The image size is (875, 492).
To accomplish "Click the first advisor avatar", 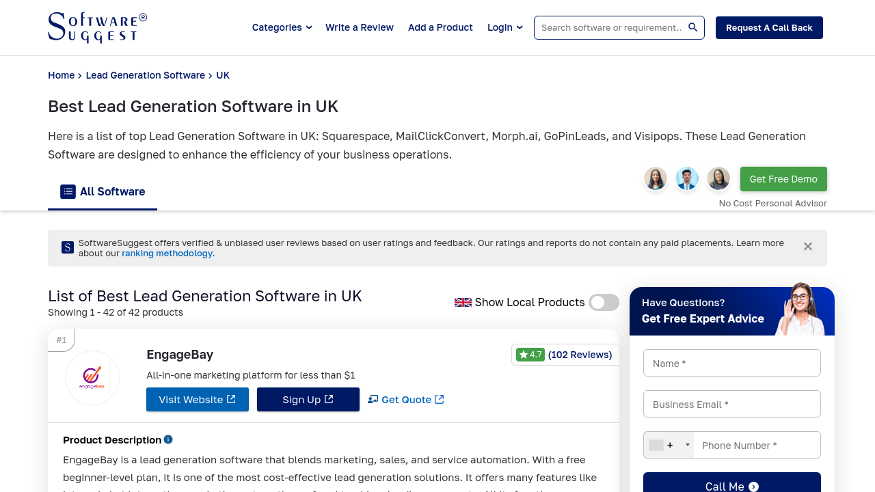I will click(x=656, y=178).
